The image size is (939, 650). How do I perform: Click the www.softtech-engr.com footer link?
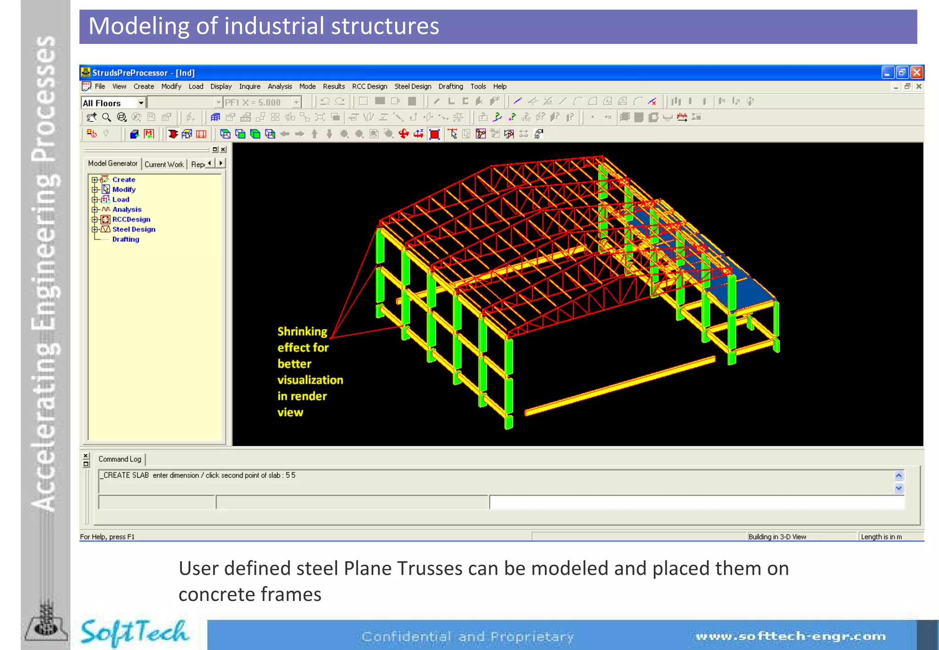[790, 636]
